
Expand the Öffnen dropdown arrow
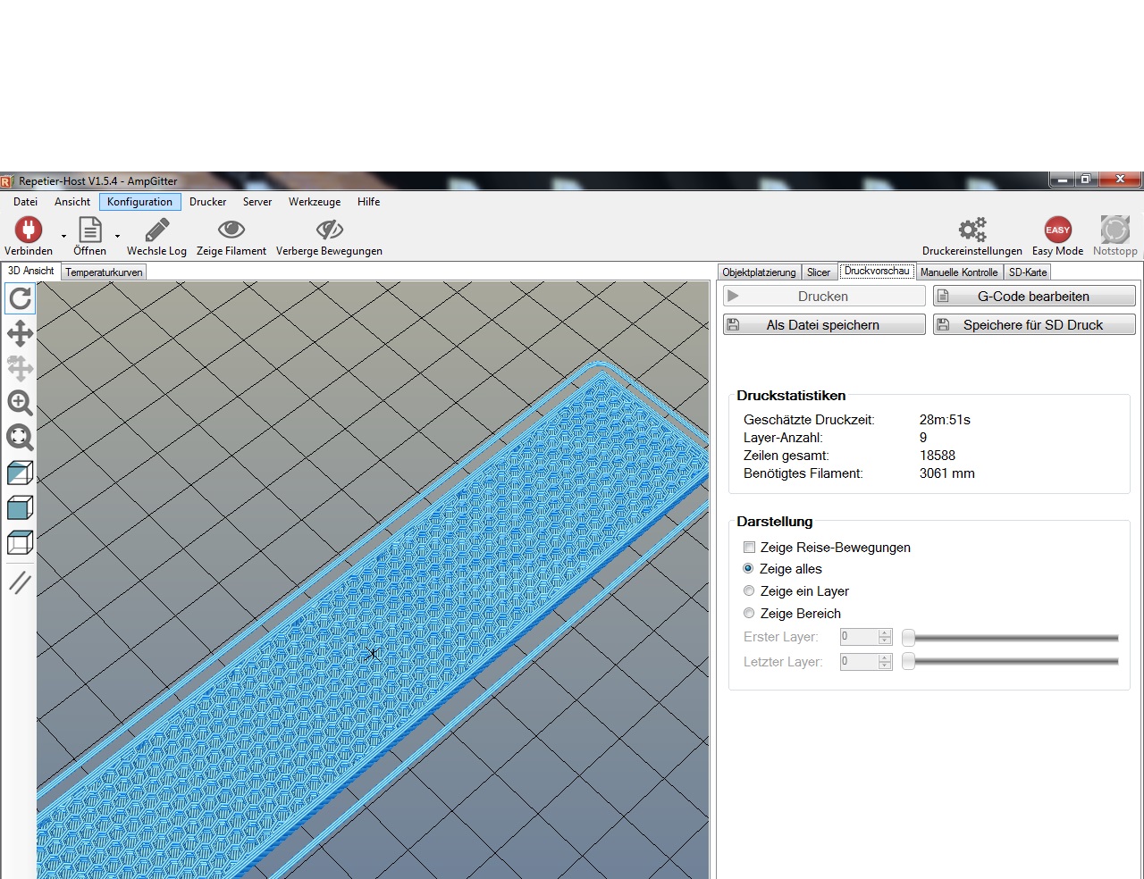tap(117, 237)
